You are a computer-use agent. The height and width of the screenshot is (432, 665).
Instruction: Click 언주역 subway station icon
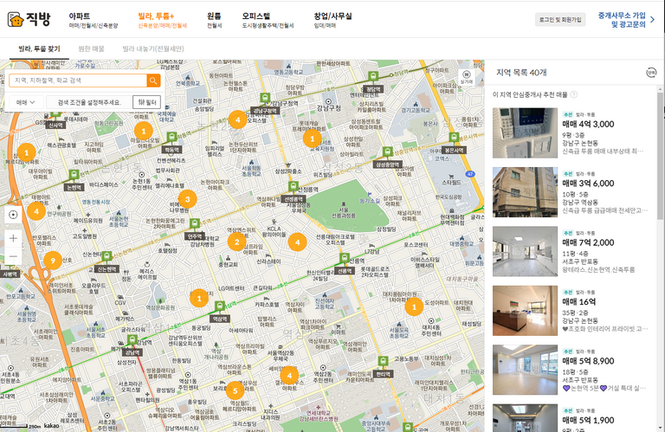tap(195, 223)
